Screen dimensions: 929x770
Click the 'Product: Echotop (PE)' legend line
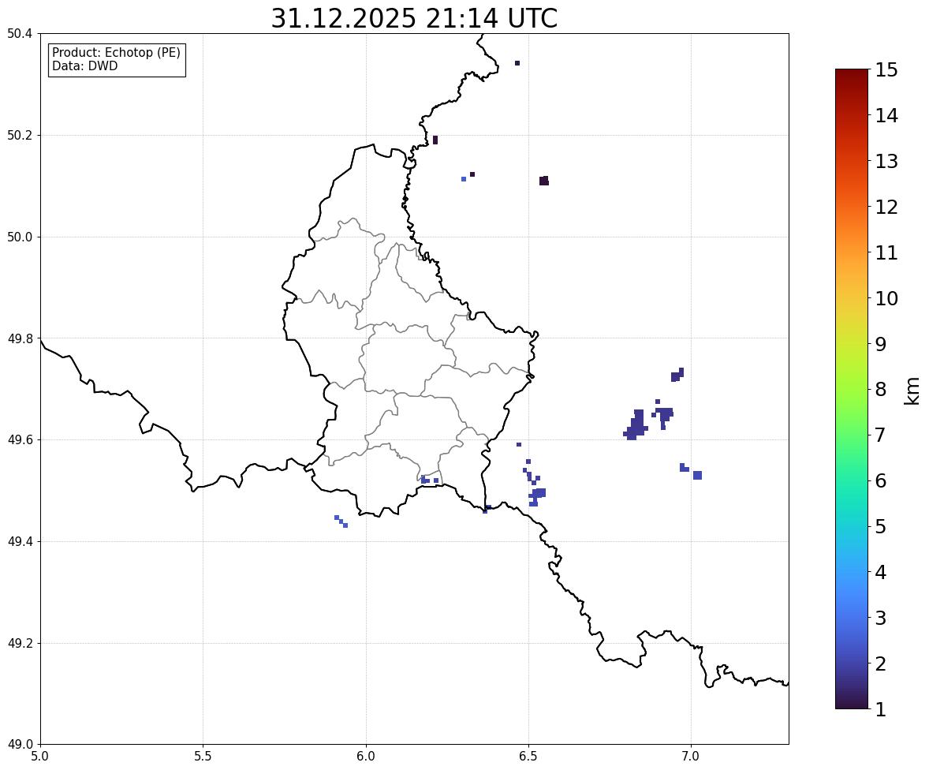[116, 53]
